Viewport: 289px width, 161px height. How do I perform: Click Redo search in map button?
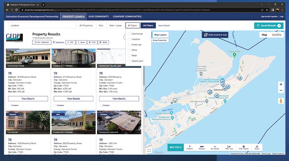pos(215,35)
